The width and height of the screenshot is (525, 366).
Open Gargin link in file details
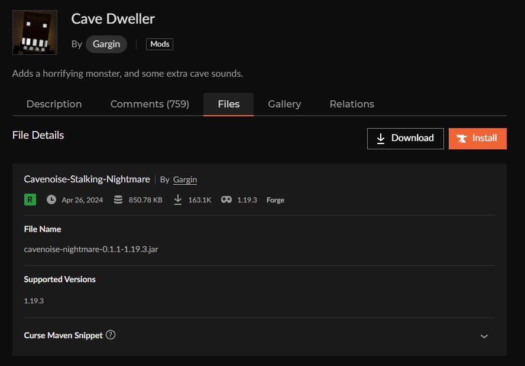click(185, 179)
